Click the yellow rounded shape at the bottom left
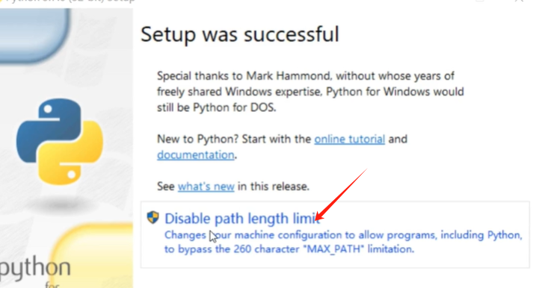This screenshot has height=288, width=536. pyautogui.click(x=93, y=256)
